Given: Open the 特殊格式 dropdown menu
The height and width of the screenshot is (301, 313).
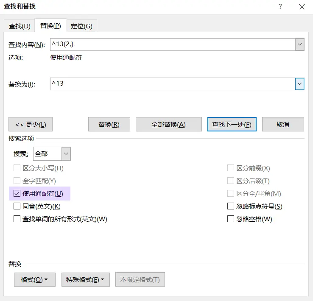Looking at the screenshot, I should pos(85,279).
